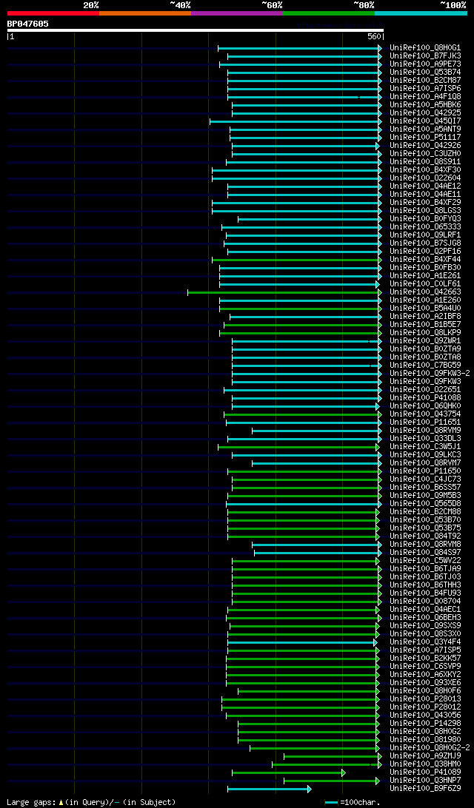This screenshot has height=808, width=474.
Task: Open the UniRef100_Q45QI7 hit label
Action: click(426, 121)
